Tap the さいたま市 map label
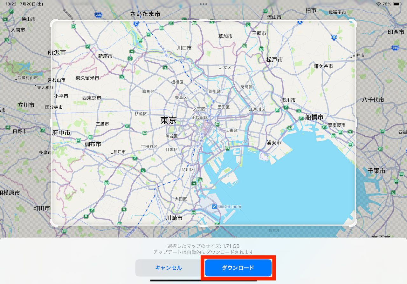The height and width of the screenshot is (284, 407). [x=145, y=14]
